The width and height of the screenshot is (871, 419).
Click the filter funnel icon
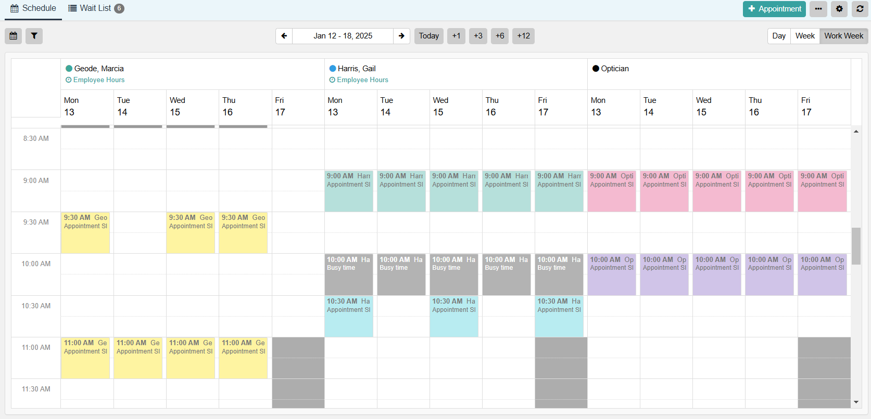click(x=34, y=36)
